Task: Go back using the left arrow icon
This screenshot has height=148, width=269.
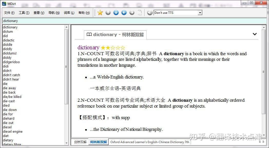Action: coord(124,12)
